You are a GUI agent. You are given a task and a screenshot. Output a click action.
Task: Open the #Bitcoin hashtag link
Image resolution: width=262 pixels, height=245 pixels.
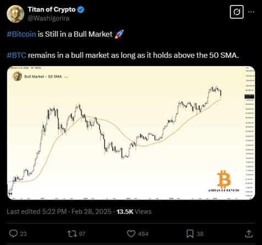point(21,34)
